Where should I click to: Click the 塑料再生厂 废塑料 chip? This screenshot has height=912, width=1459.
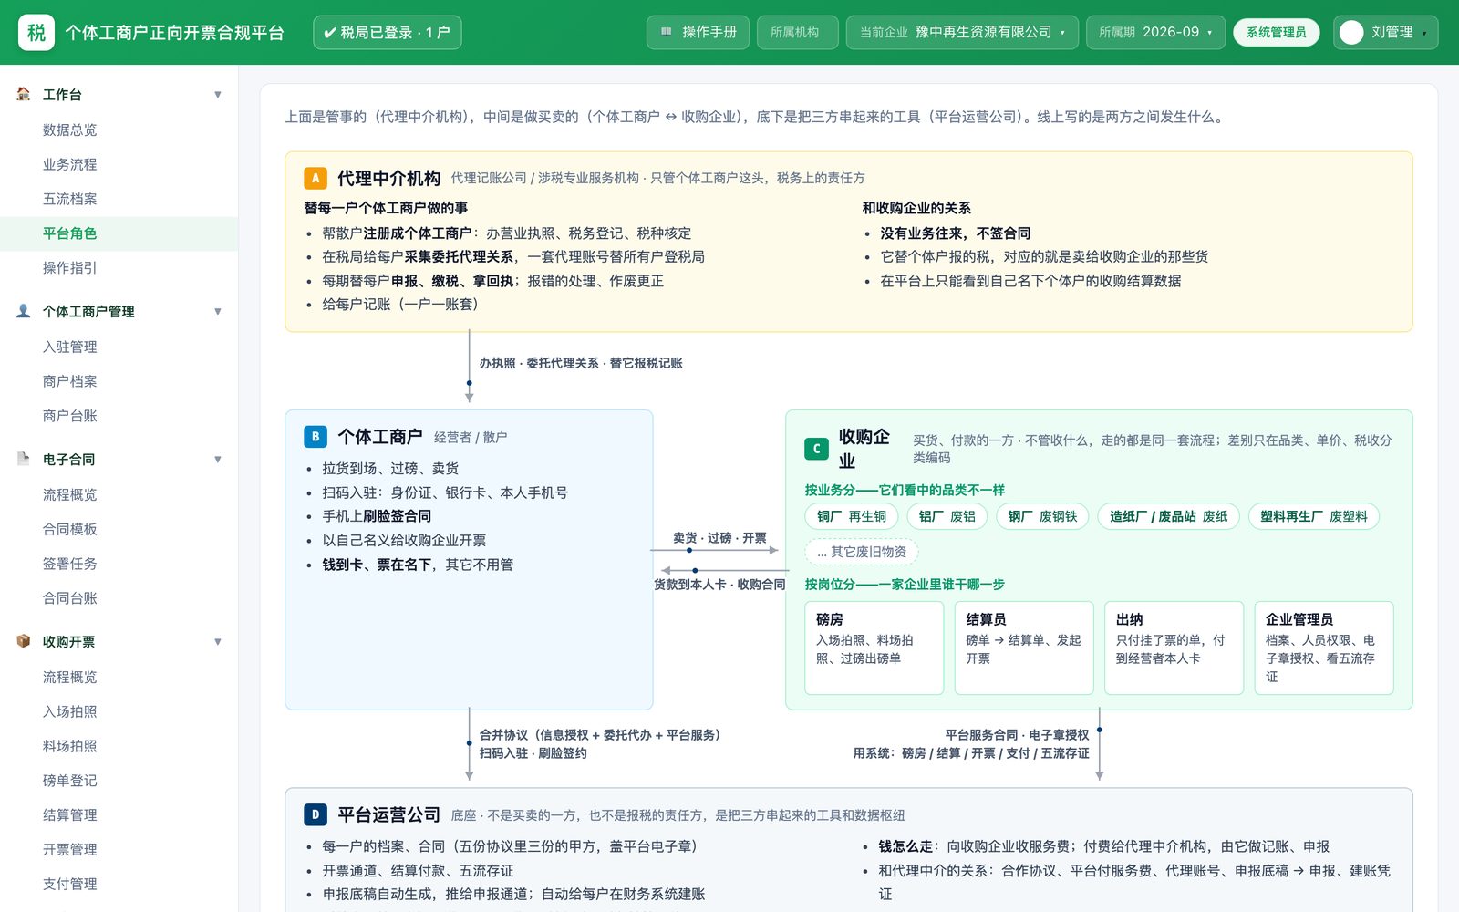(1314, 516)
